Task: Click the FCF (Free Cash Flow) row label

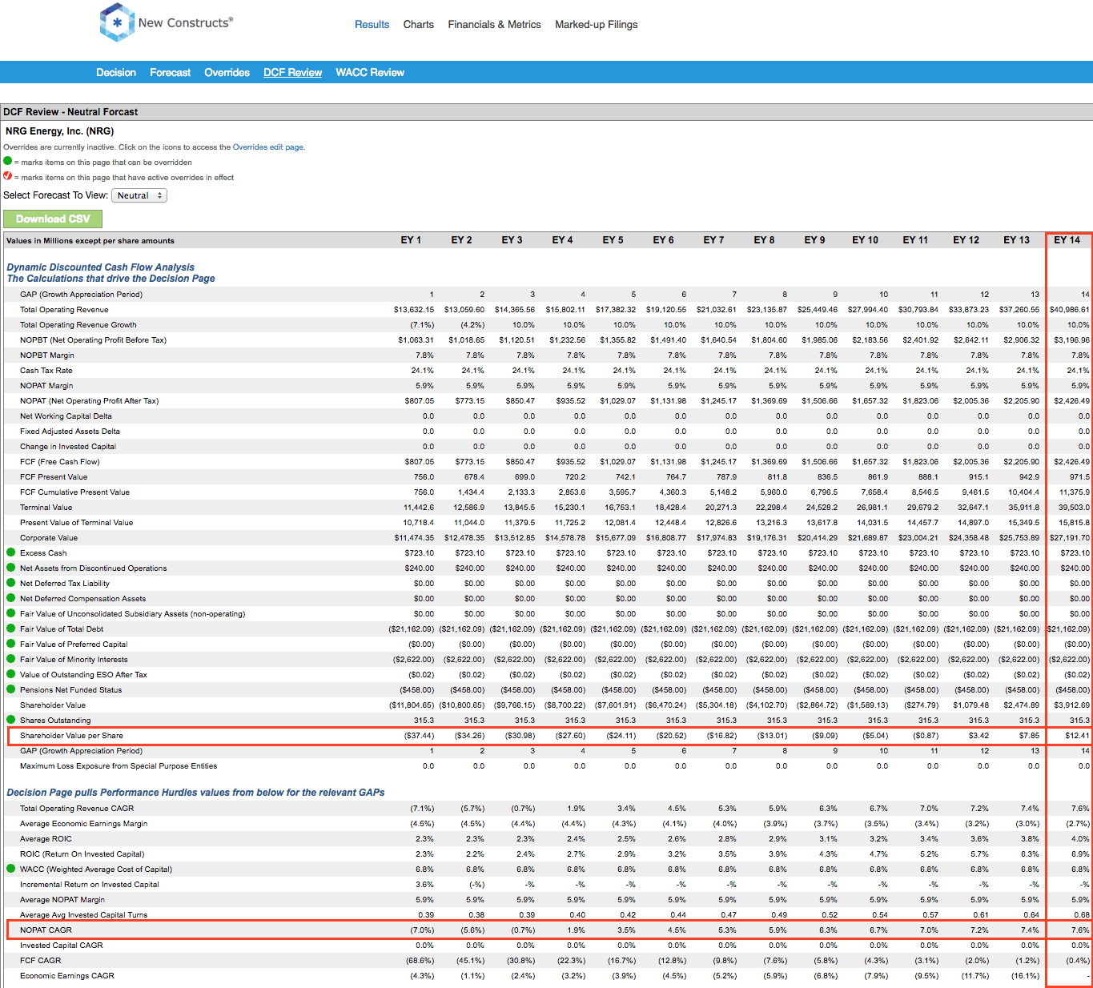Action: pos(60,462)
